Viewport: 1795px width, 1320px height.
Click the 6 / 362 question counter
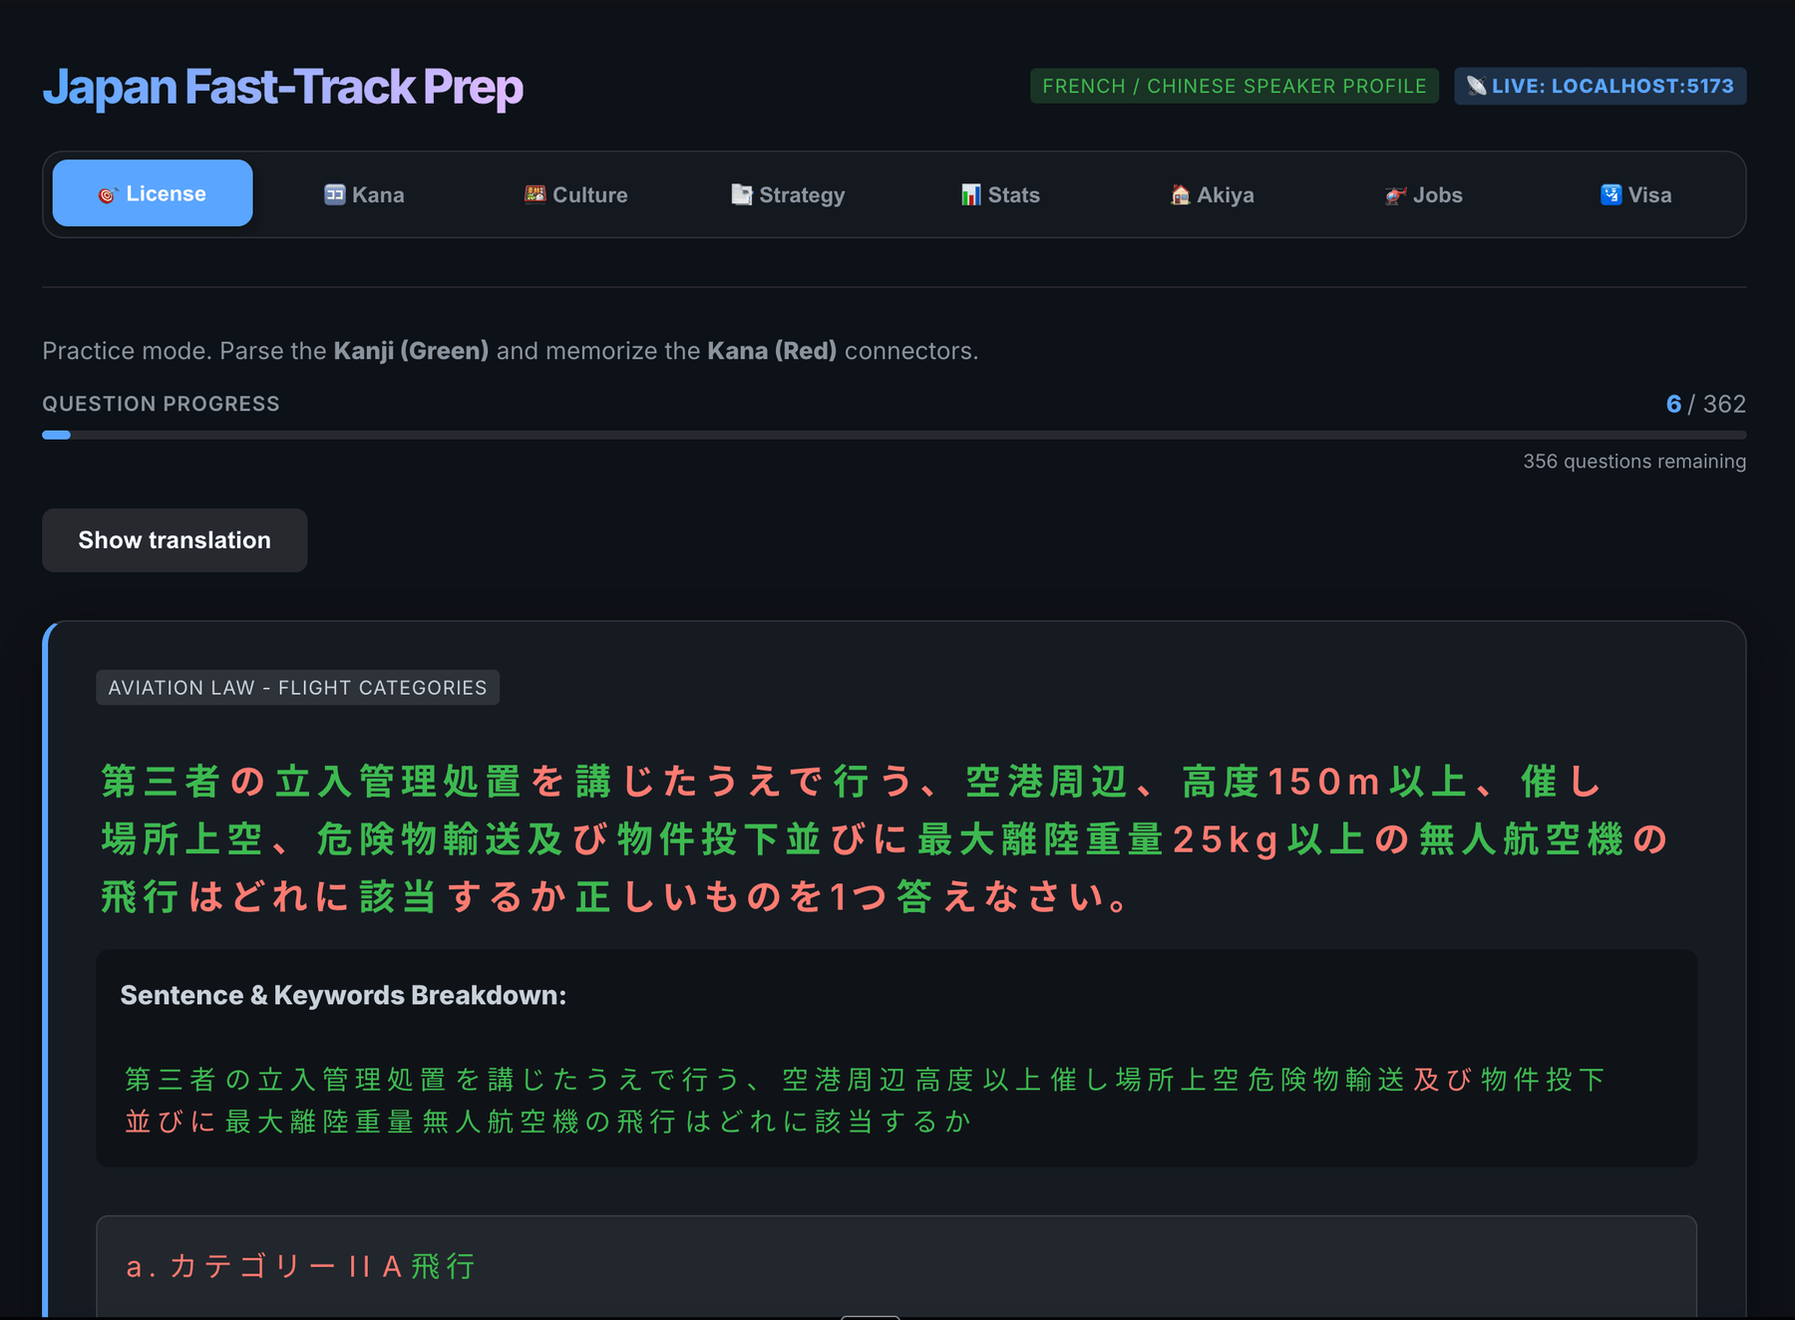tap(1705, 404)
